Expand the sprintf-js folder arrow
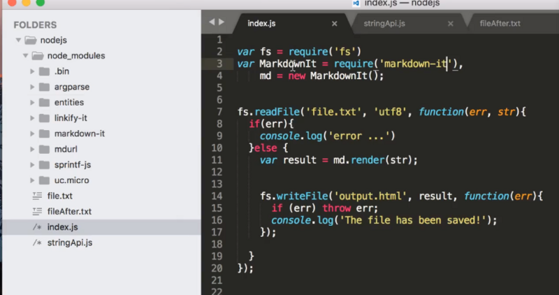 pyautogui.click(x=32, y=165)
